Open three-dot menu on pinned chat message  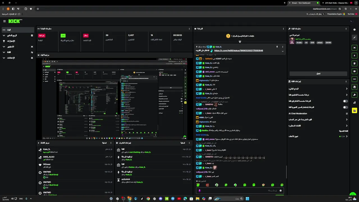[282, 47]
